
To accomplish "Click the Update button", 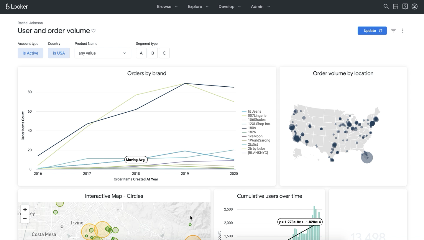I will coord(372,31).
